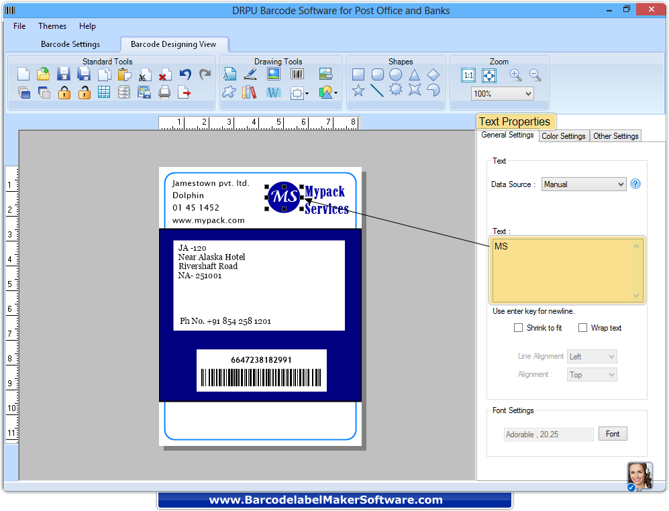Click the image card icon in Drawing Tools
669x511 pixels.
325,74
